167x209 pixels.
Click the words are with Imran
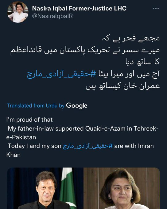tap(134, 146)
